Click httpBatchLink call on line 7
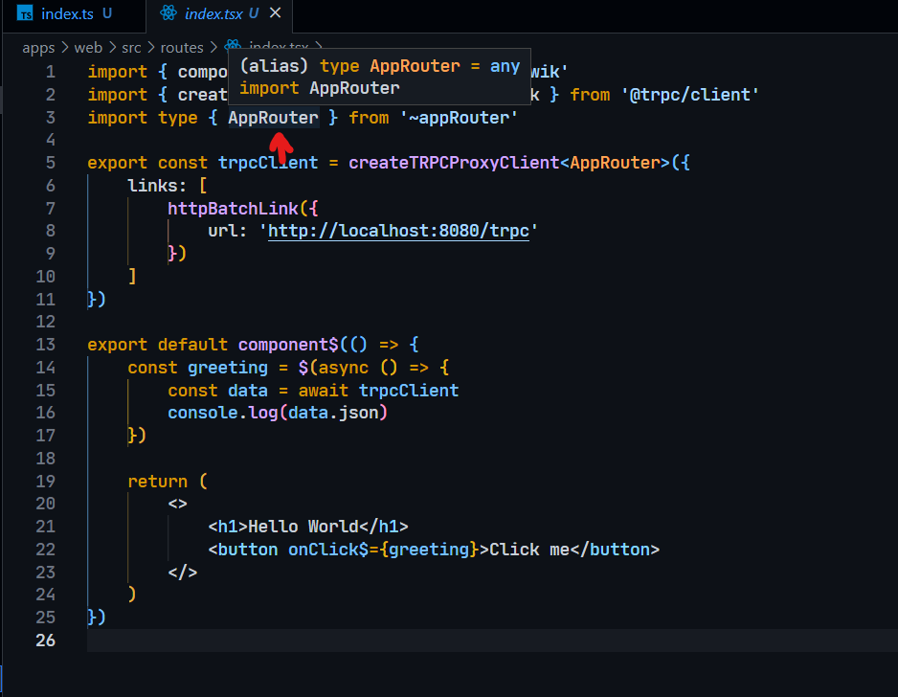 click(x=233, y=209)
